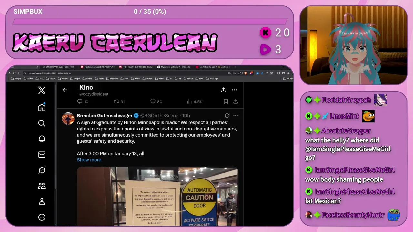Viewport: 413px width, 232px height.
Task: Open the Home icon in X sidebar
Action: coord(42,107)
